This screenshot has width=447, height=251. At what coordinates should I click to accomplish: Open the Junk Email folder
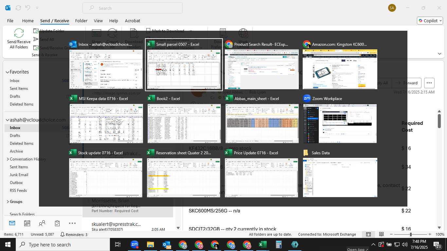point(19,175)
